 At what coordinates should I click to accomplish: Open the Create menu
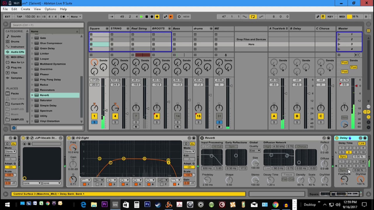click(25, 9)
